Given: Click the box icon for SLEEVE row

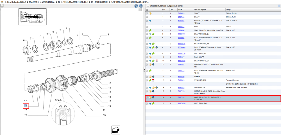Looking at the screenshot, I should click(150, 77).
